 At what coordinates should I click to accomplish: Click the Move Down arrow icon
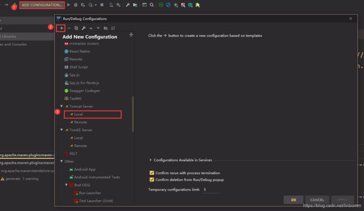[x=98, y=28]
